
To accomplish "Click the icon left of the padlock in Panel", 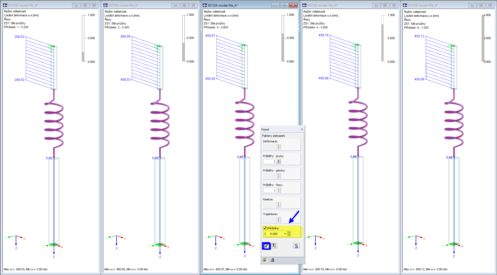I will [x=274, y=246].
